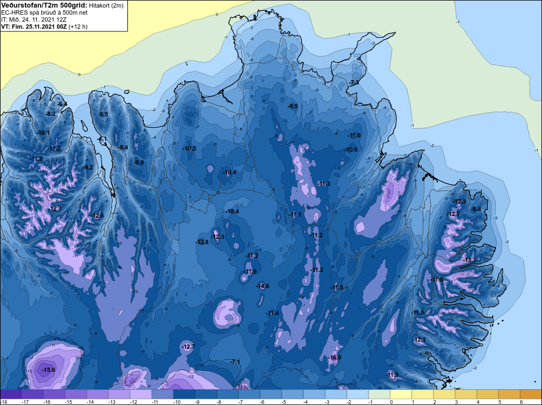Select the legend swatch between -10 and -9

[x=184, y=394]
